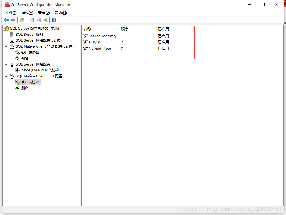Select the TCP/IP protocol row
The image size is (286, 215).
tap(94, 42)
